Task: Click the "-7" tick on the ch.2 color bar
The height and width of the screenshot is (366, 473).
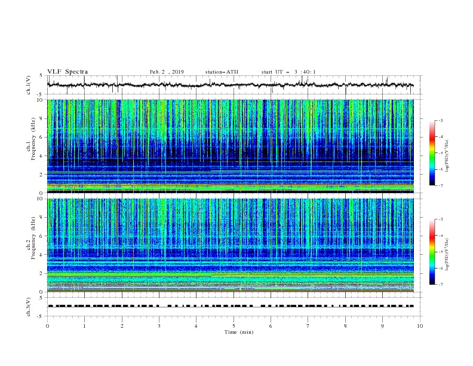Action: click(440, 284)
